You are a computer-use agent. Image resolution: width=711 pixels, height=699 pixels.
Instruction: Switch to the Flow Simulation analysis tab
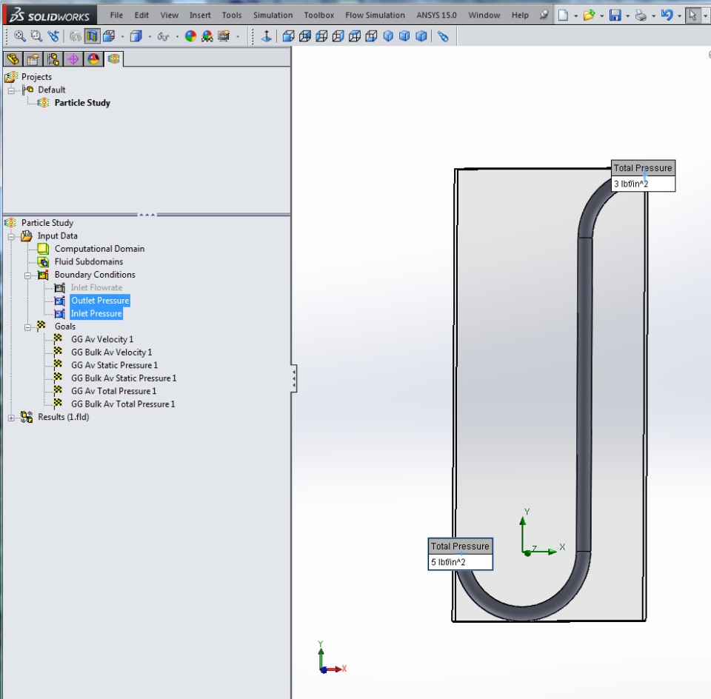[113, 59]
